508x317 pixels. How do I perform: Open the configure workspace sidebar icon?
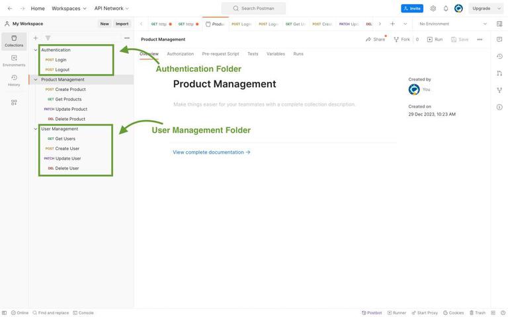14,102
